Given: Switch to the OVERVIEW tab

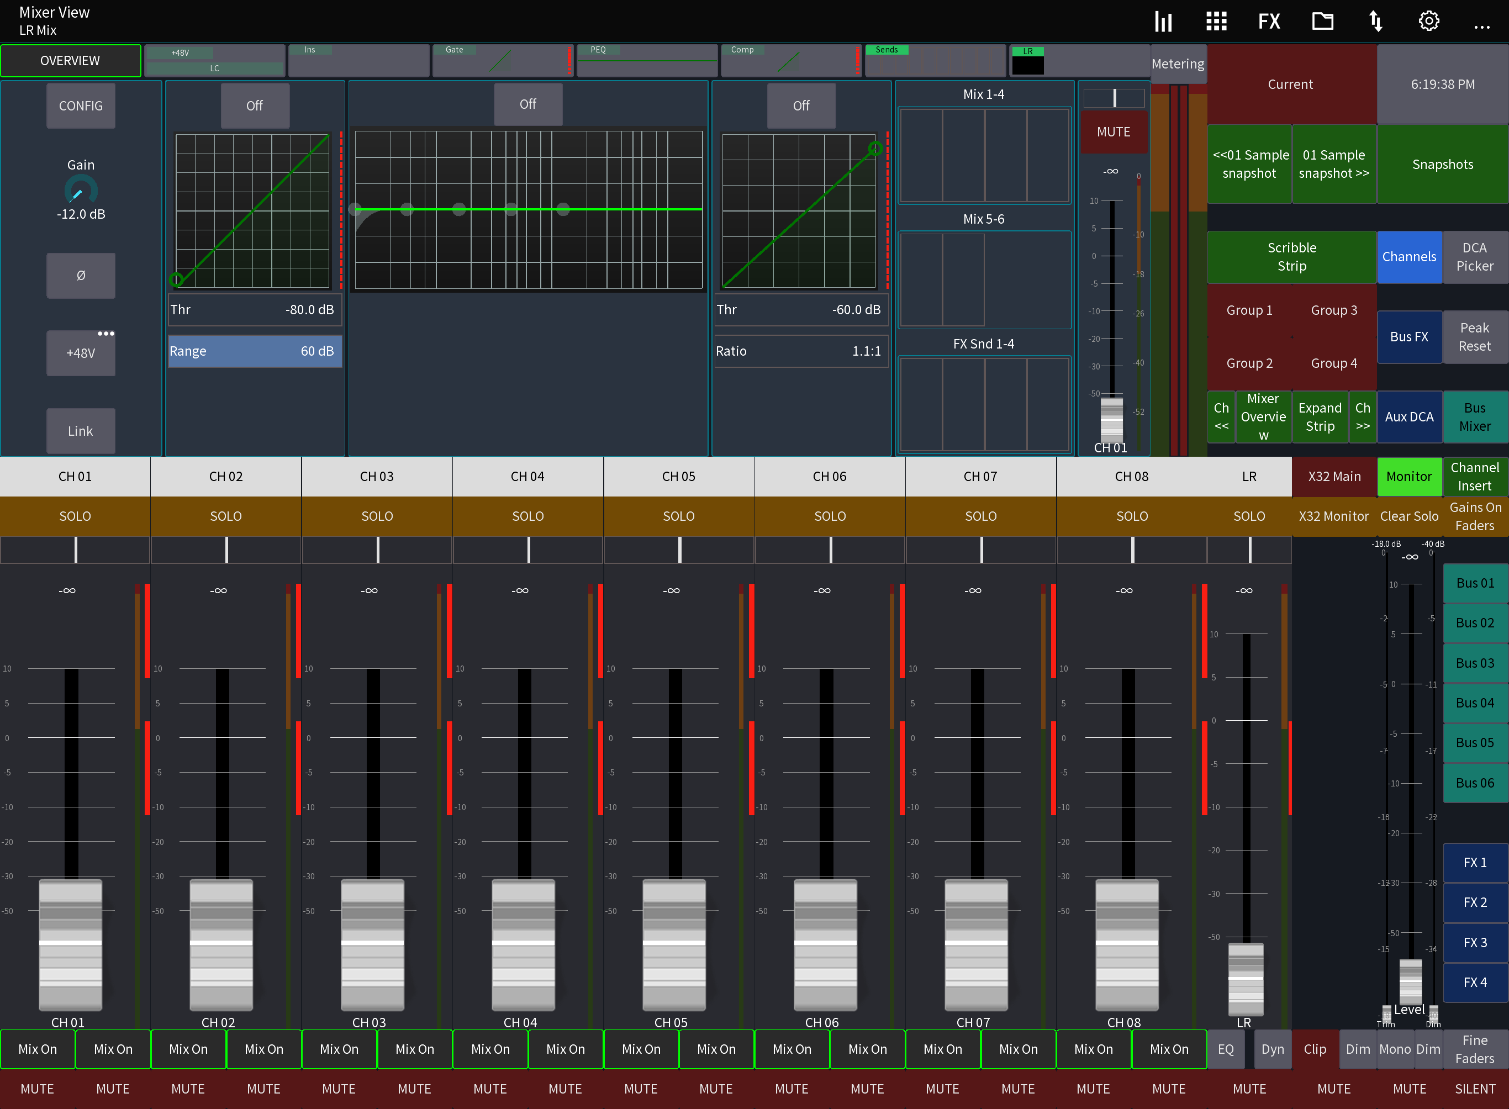Looking at the screenshot, I should tap(71, 60).
